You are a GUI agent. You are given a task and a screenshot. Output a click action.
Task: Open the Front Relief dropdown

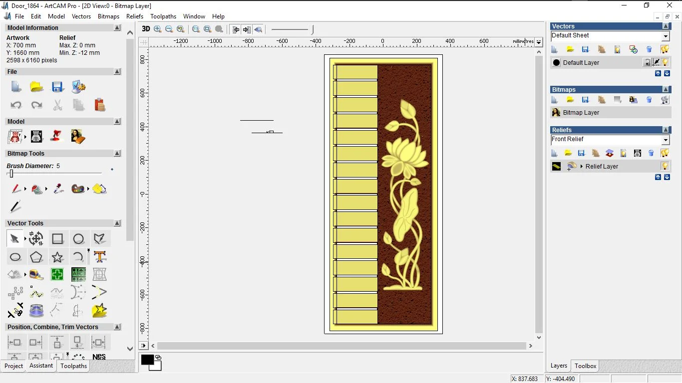[666, 140]
